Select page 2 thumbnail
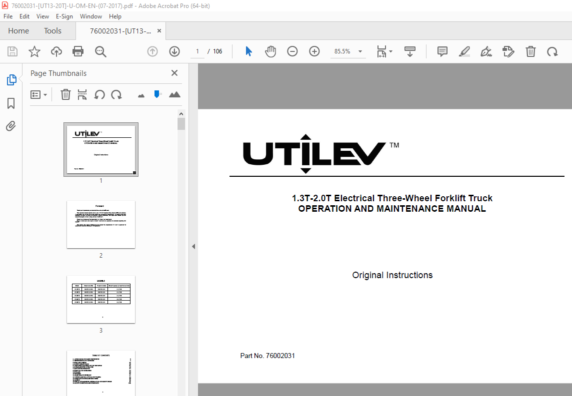 pos(101,224)
